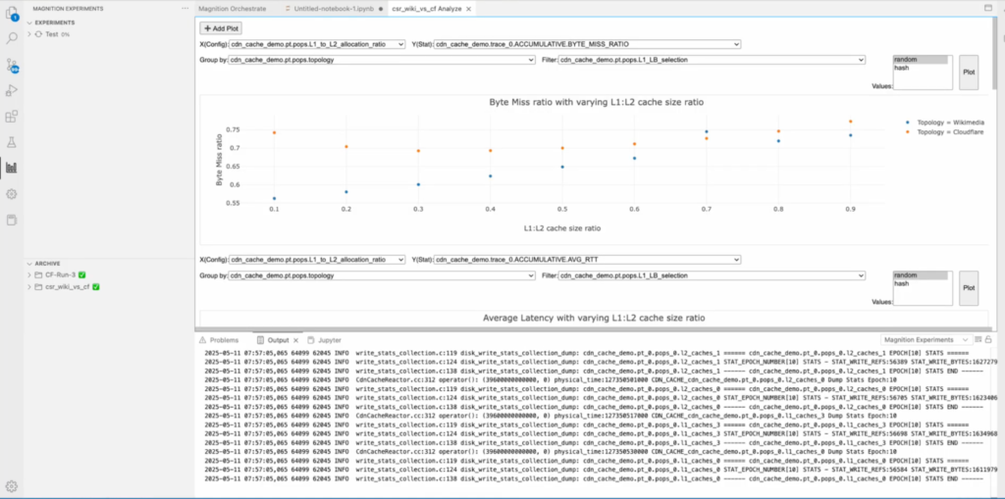Viewport: 1005px width, 499px height.
Task: Open the Extensions icon in sidebar
Action: (12, 117)
